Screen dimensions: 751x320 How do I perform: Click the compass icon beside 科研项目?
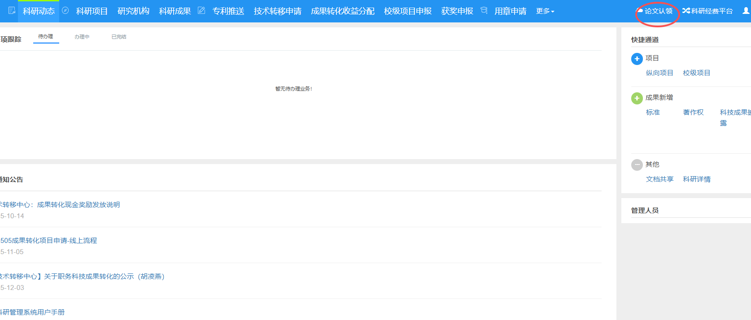65,11
